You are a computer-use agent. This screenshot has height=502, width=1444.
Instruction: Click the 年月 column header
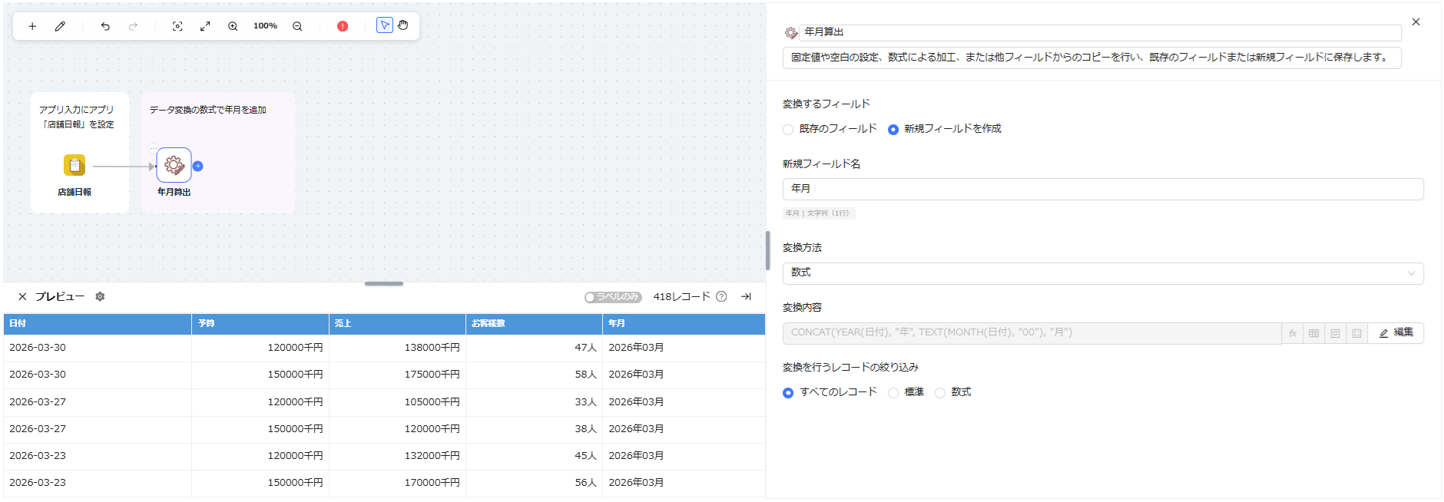(x=684, y=324)
